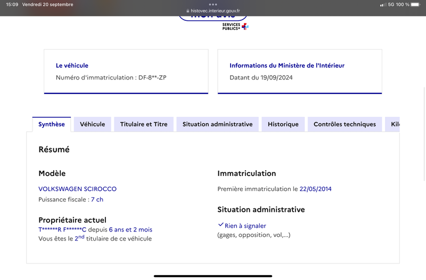Click the T******R F******C owner name
The image size is (426, 280).
(x=62, y=230)
